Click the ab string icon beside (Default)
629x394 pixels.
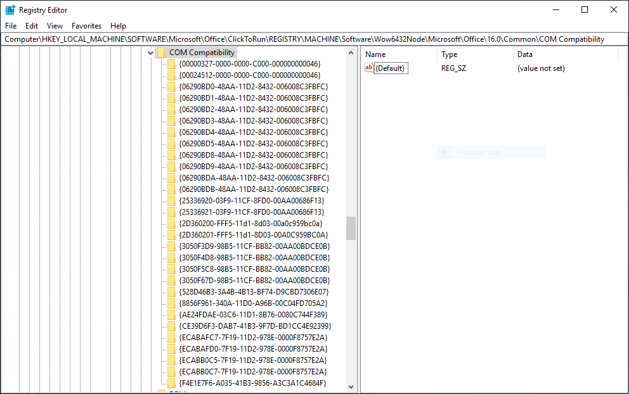368,68
